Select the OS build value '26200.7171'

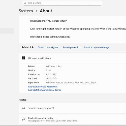(51, 78)
